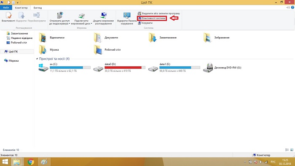Open the ribbon Help icon

292,8
